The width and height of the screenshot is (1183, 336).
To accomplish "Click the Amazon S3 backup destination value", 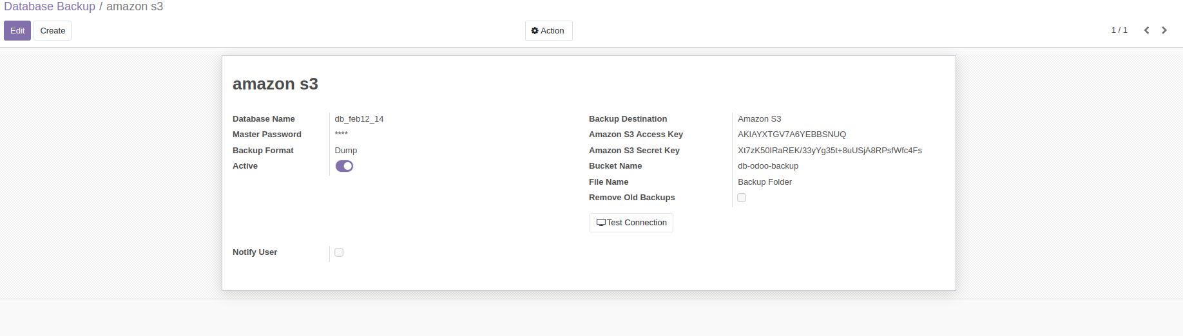I will click(759, 119).
